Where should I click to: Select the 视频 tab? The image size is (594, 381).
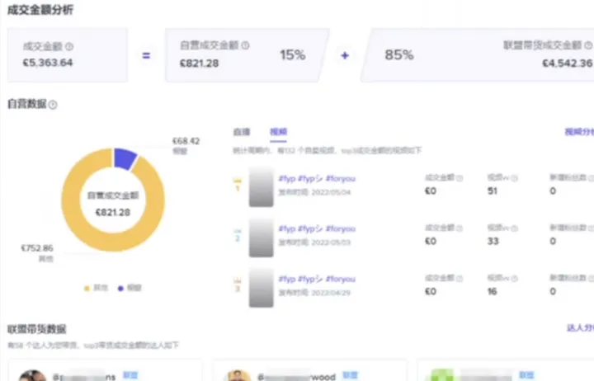point(279,132)
